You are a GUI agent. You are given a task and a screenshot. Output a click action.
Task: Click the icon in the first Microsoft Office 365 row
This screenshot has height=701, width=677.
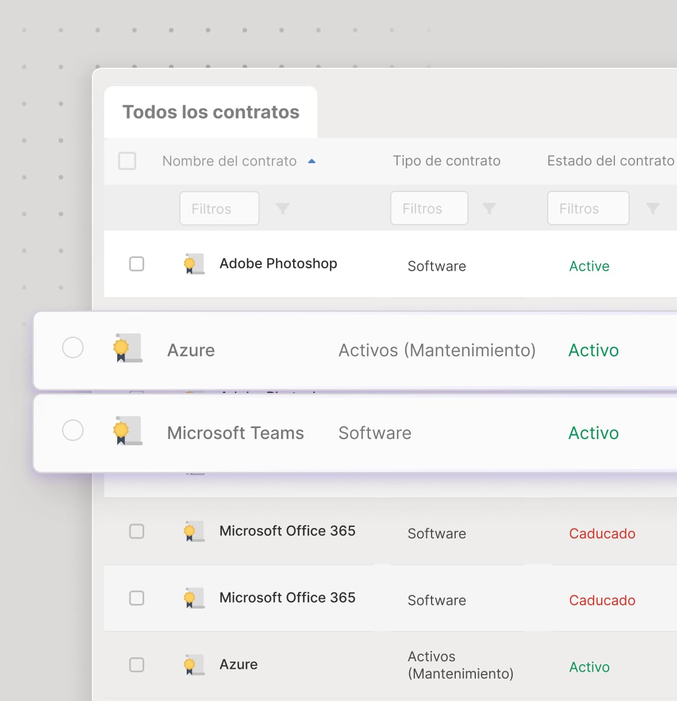194,531
